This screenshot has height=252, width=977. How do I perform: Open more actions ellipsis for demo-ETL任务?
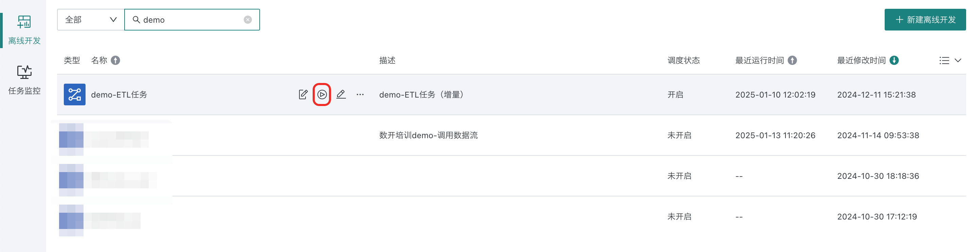coord(360,94)
